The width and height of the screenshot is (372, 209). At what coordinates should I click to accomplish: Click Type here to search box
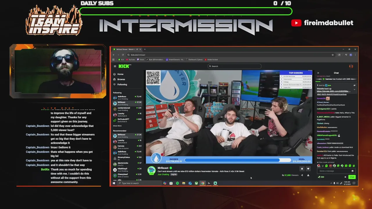click(x=139, y=183)
